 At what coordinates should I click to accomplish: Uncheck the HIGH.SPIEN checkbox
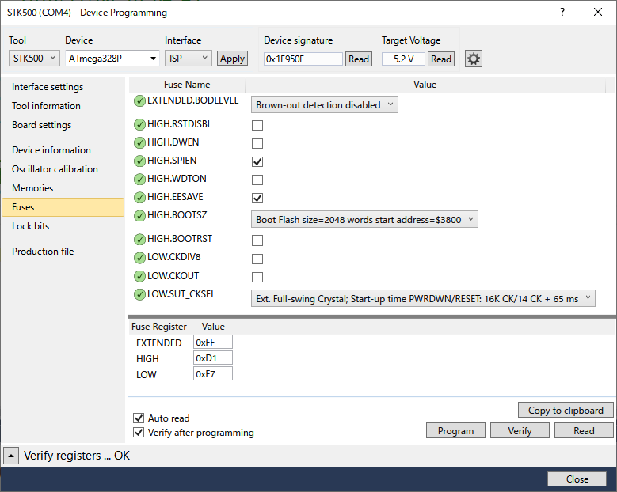257,161
